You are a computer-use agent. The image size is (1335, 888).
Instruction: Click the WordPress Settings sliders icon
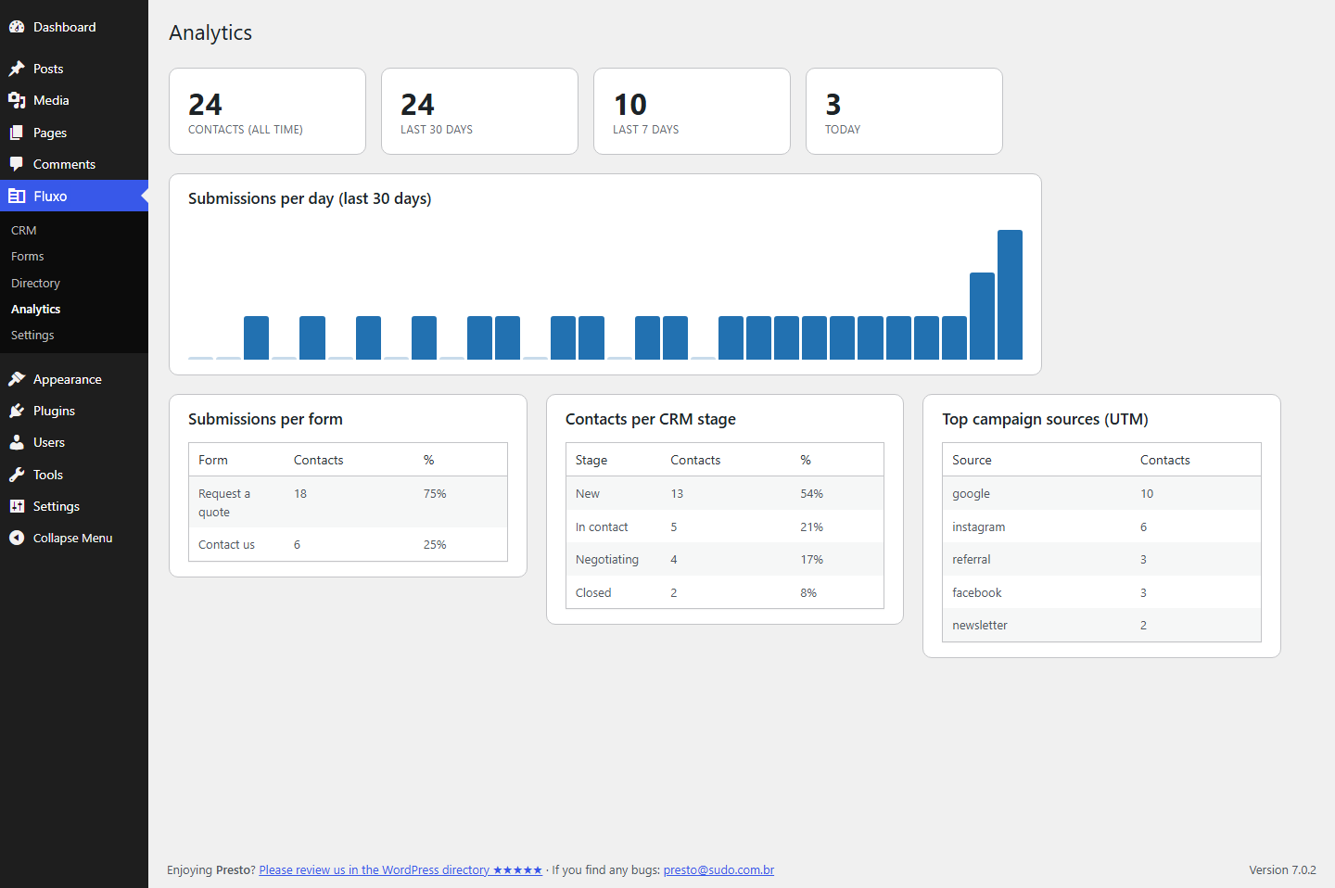pos(17,506)
